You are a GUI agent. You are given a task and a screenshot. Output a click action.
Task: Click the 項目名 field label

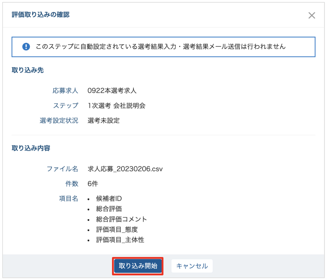point(69,199)
